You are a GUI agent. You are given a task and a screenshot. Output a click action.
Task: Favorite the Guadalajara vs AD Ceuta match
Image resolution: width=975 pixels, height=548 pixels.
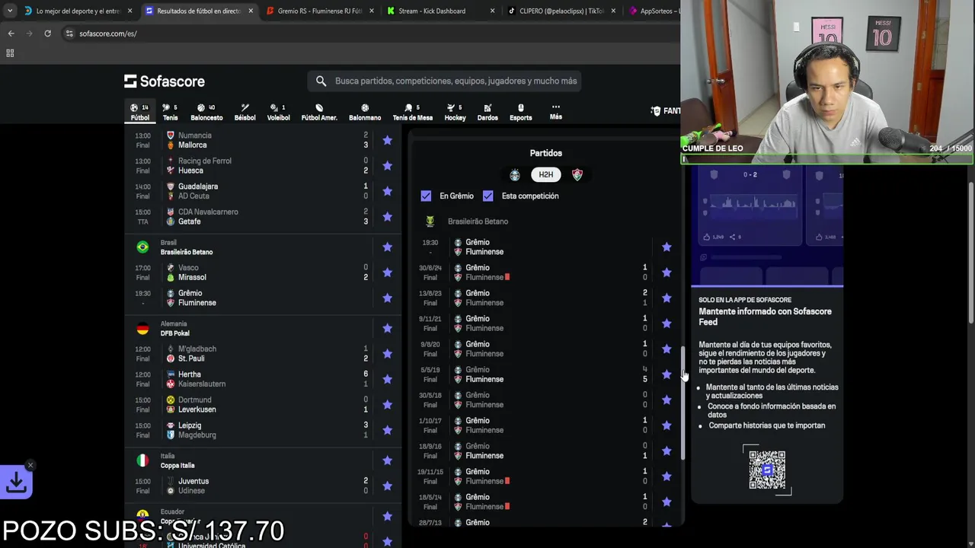click(x=387, y=191)
